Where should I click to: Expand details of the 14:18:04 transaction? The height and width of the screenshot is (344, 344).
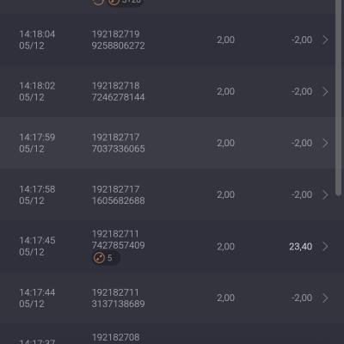[325, 40]
